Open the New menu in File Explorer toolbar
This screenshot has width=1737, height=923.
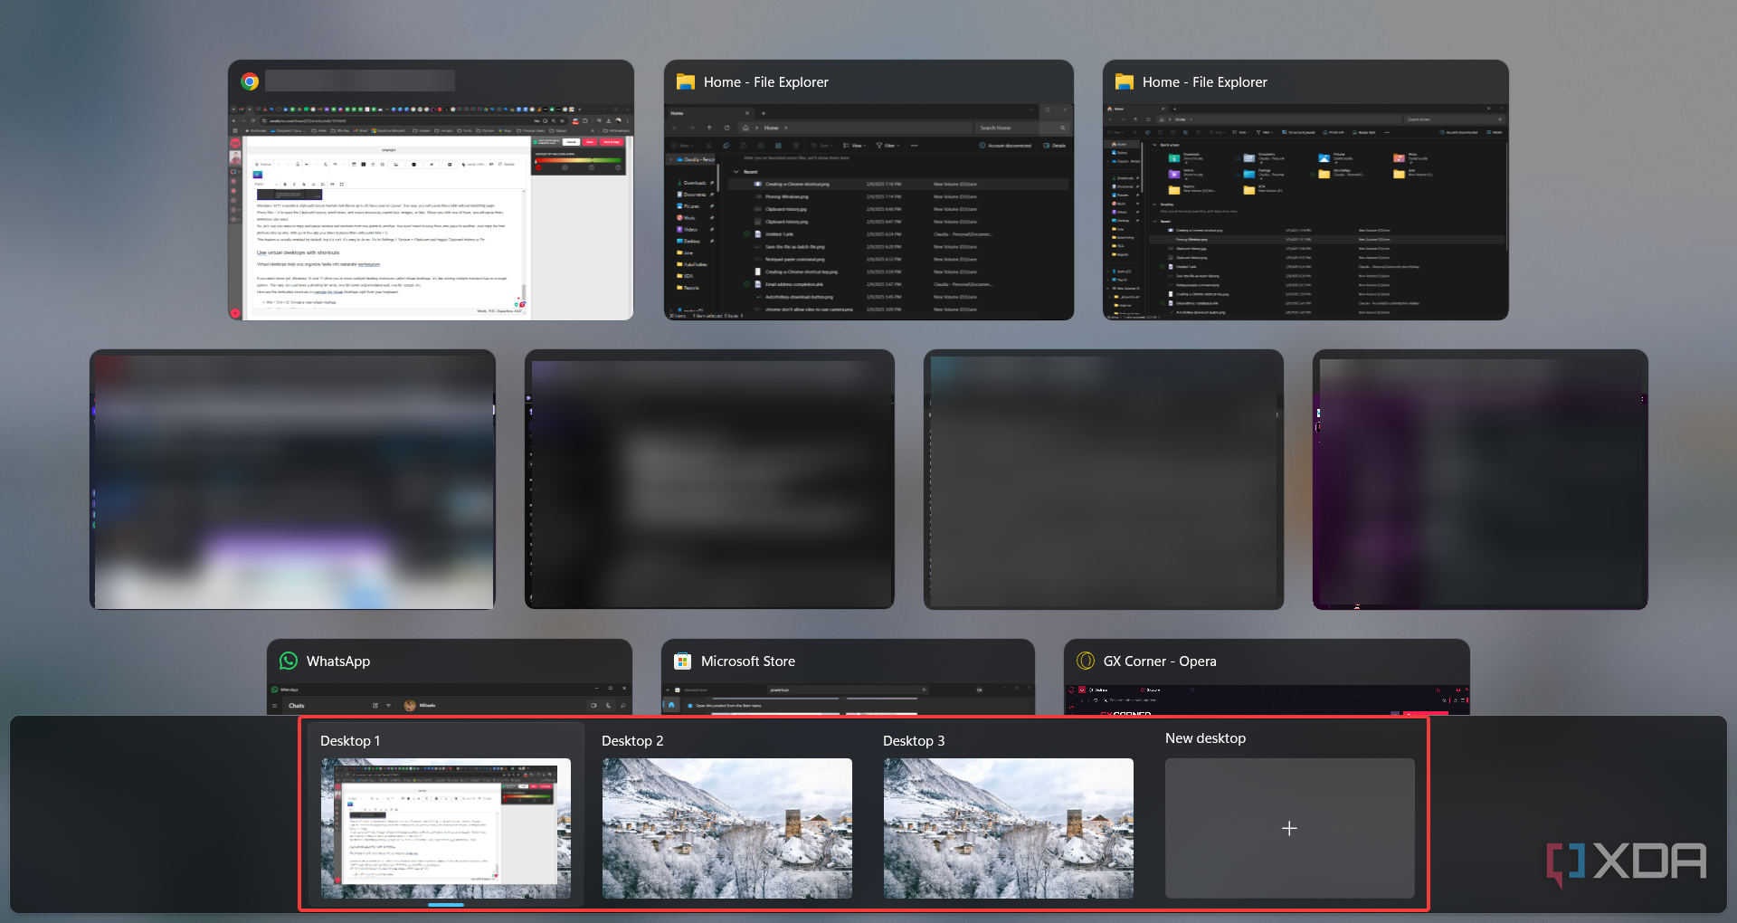tap(685, 146)
